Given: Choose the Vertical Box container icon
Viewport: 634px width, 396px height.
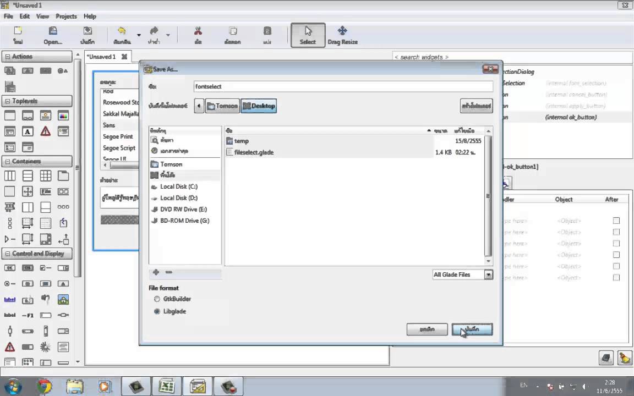Looking at the screenshot, I should (x=28, y=176).
